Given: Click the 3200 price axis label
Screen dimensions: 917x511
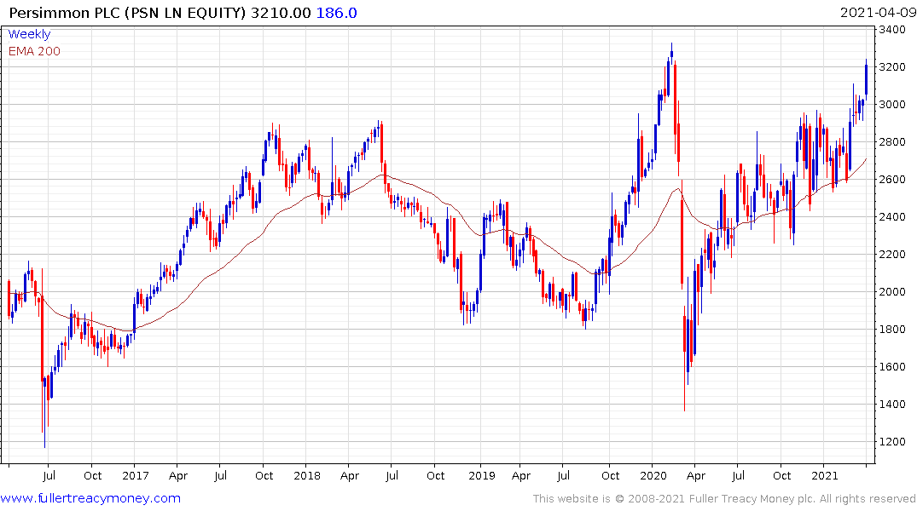Looking at the screenshot, I should pos(892,67).
